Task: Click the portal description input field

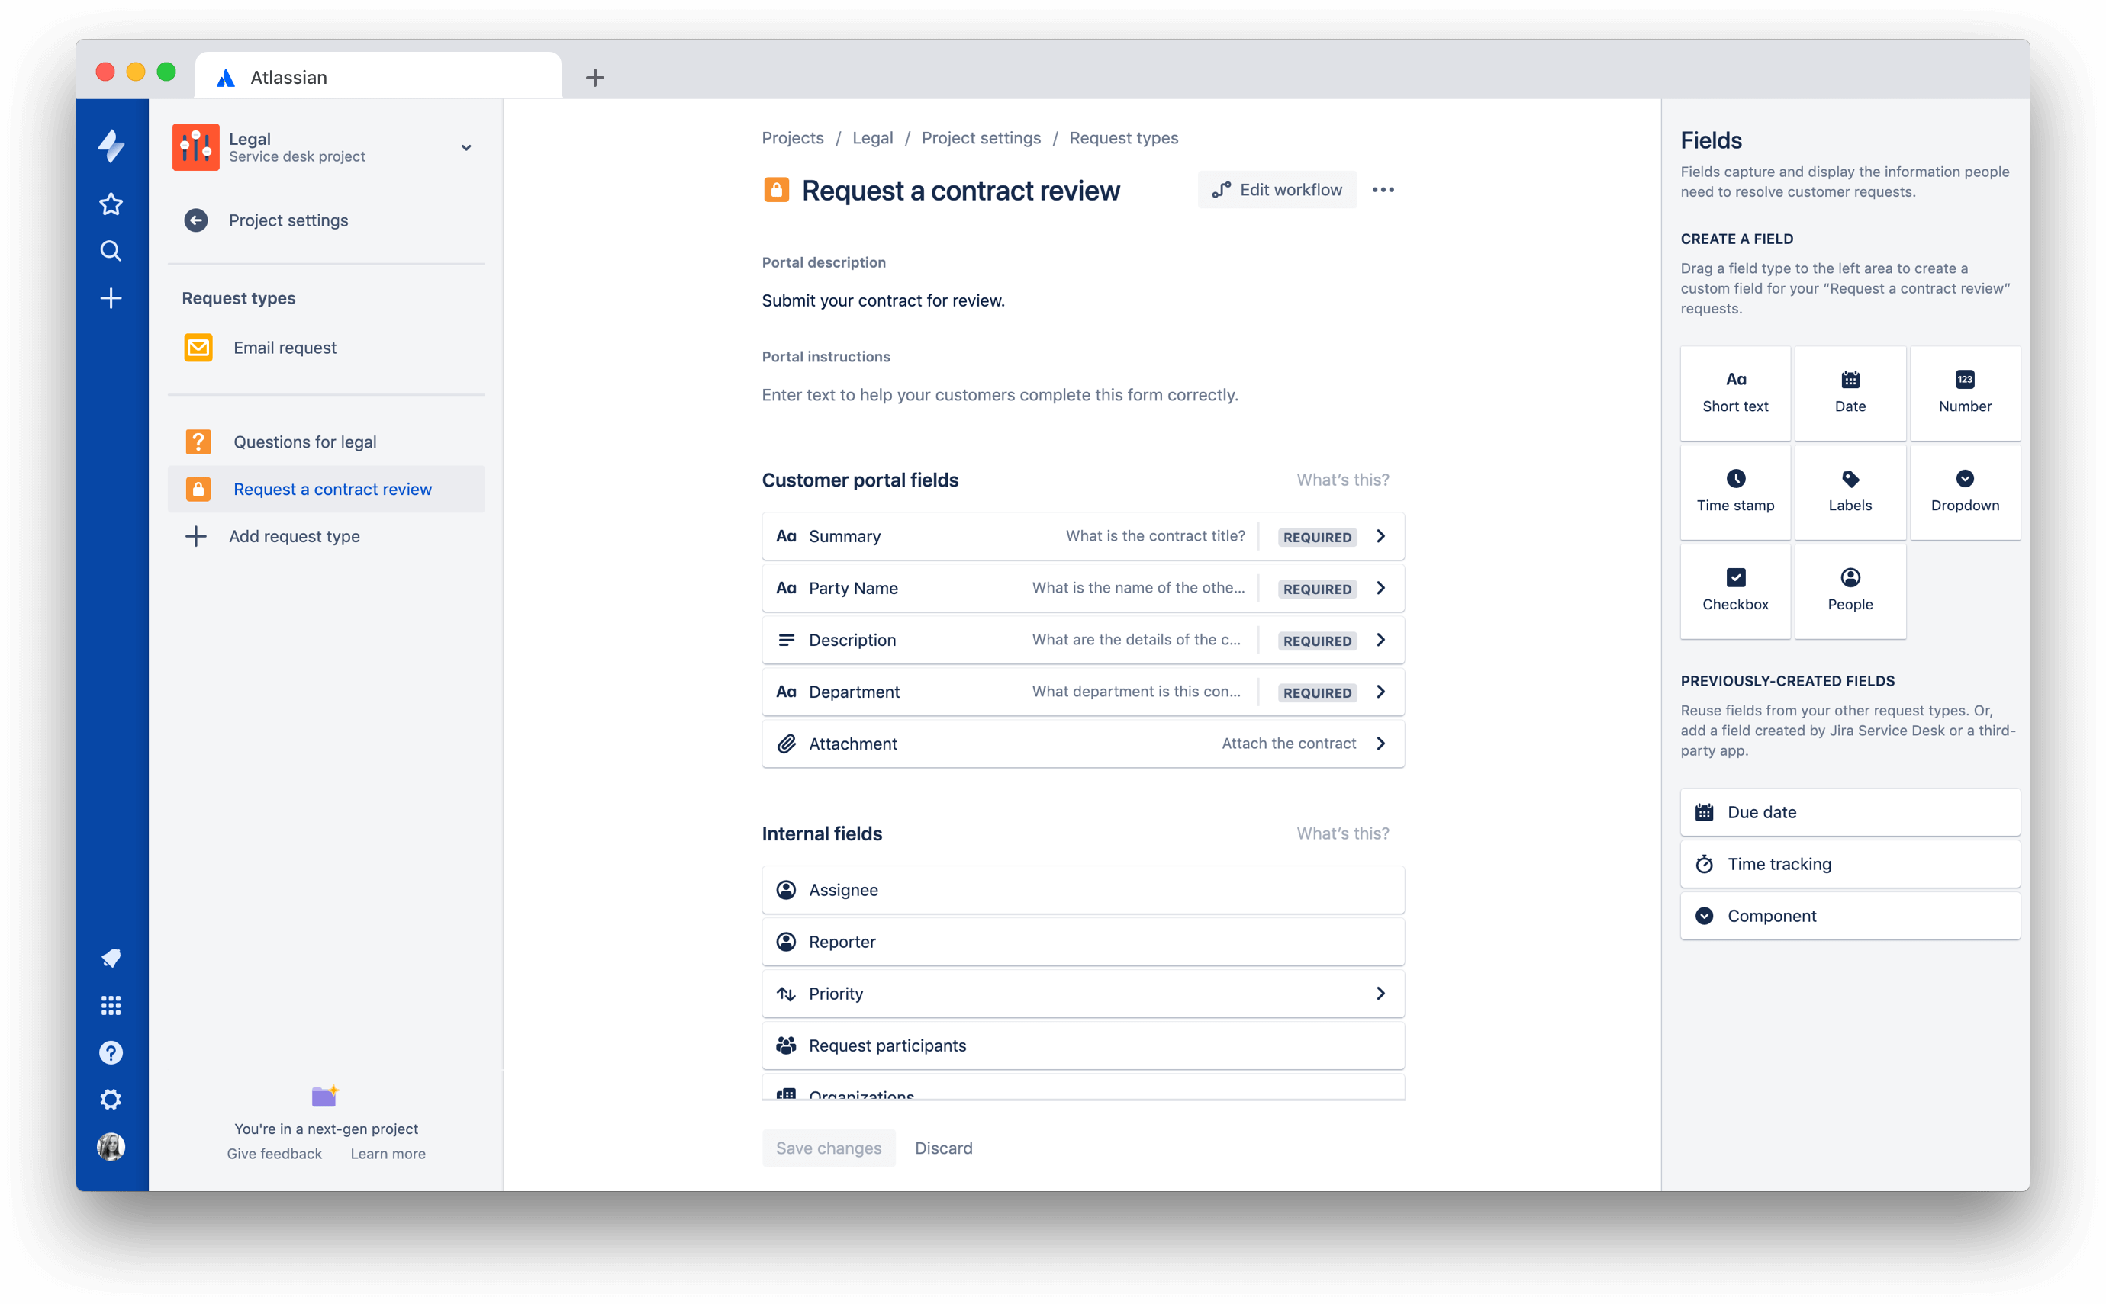Action: [884, 299]
